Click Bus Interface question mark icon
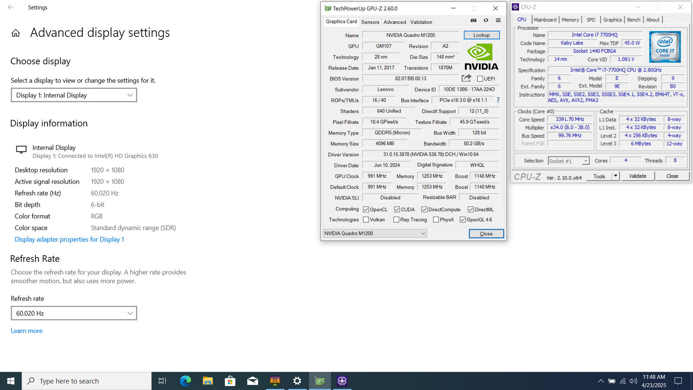Image resolution: width=693 pixels, height=390 pixels. 498,100
